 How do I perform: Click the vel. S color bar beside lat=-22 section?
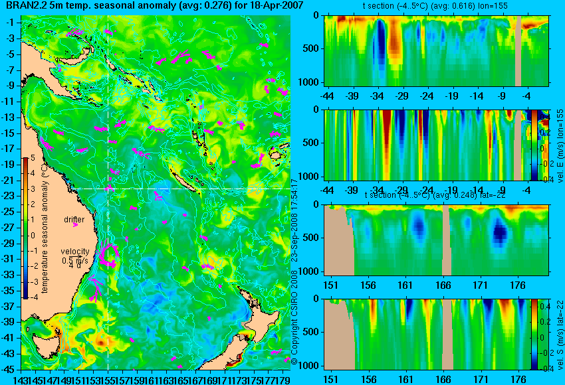point(534,335)
